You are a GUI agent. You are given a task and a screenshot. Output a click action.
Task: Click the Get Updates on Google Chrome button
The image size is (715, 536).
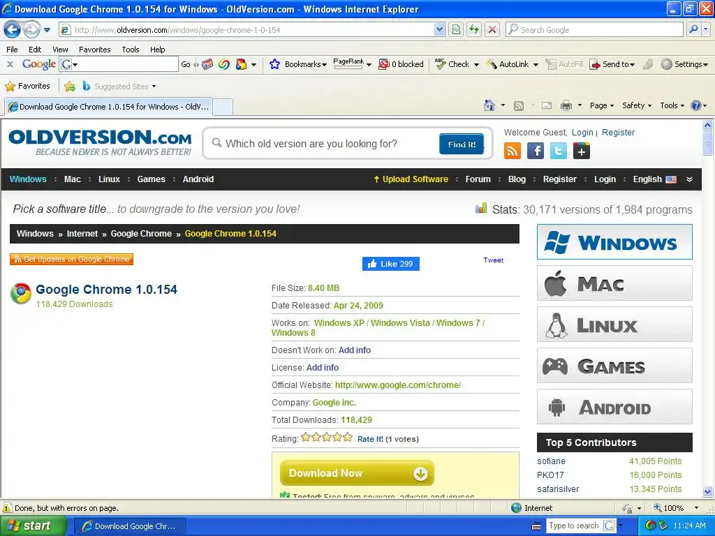click(x=72, y=259)
